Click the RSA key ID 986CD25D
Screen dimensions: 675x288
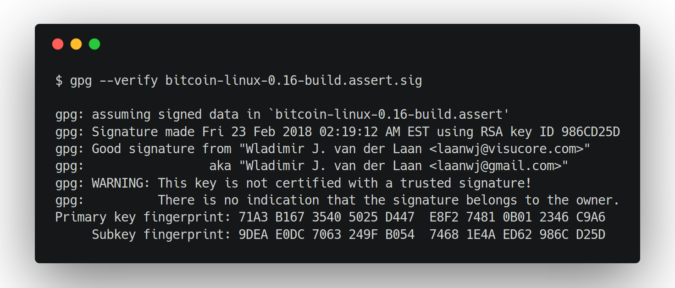tap(591, 132)
